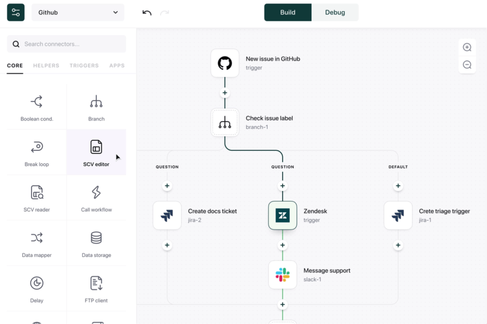
Task: Click the QUESTION label above Zendesk
Action: 283,167
